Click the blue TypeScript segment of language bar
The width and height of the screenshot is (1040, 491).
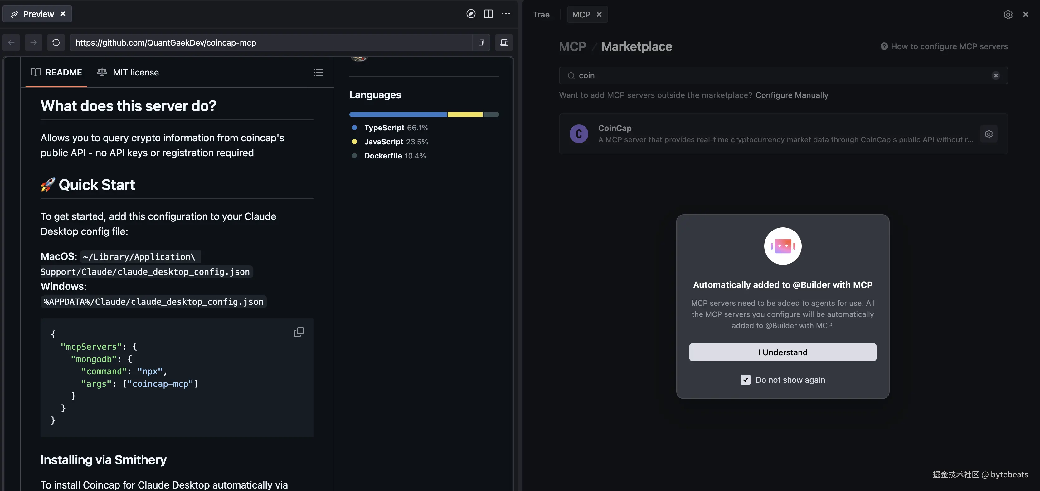(398, 115)
